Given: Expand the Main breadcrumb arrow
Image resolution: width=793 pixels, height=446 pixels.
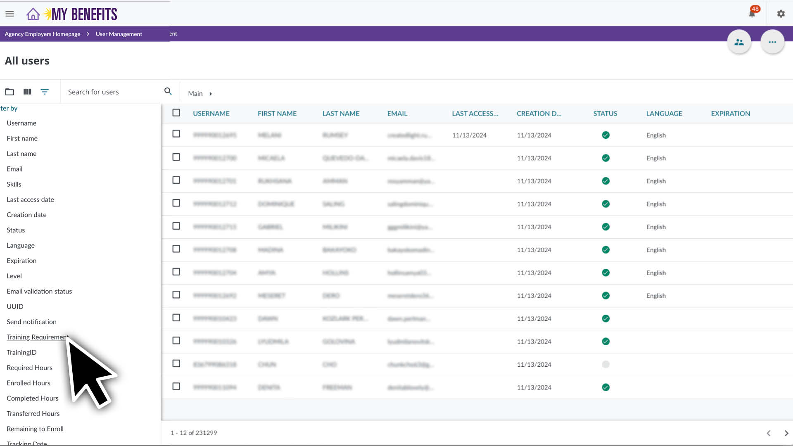Looking at the screenshot, I should point(211,93).
